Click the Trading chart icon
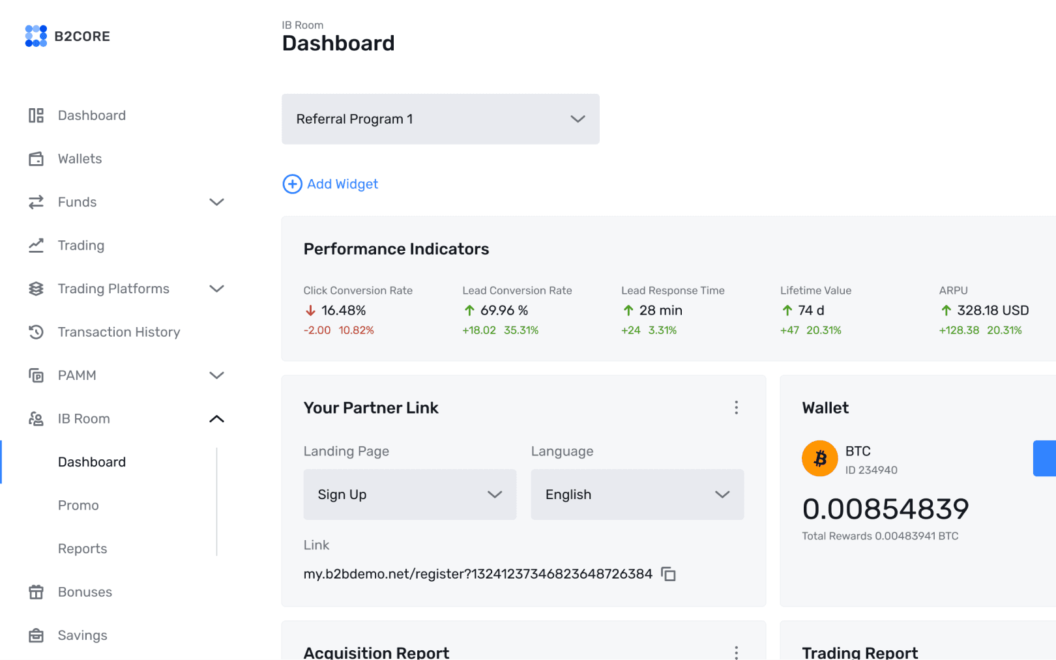1056x660 pixels. click(36, 246)
